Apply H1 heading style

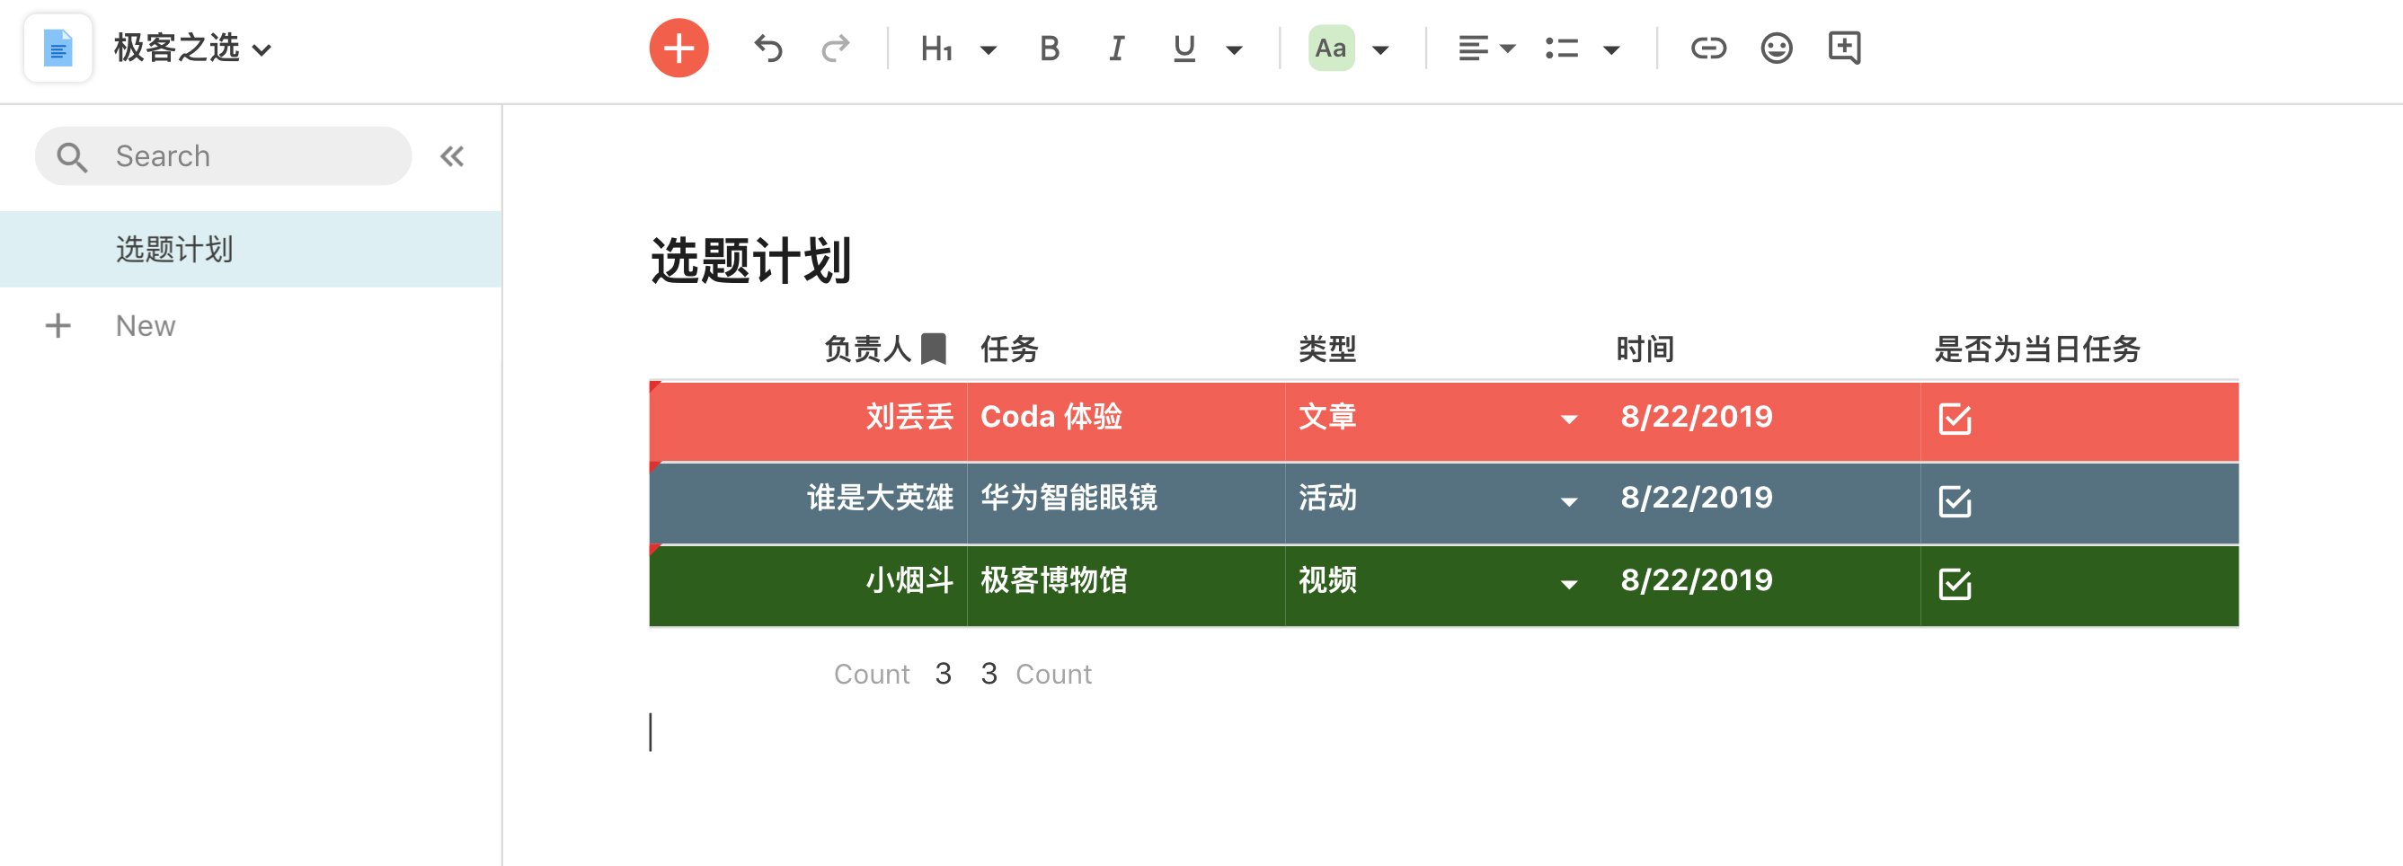(x=935, y=48)
